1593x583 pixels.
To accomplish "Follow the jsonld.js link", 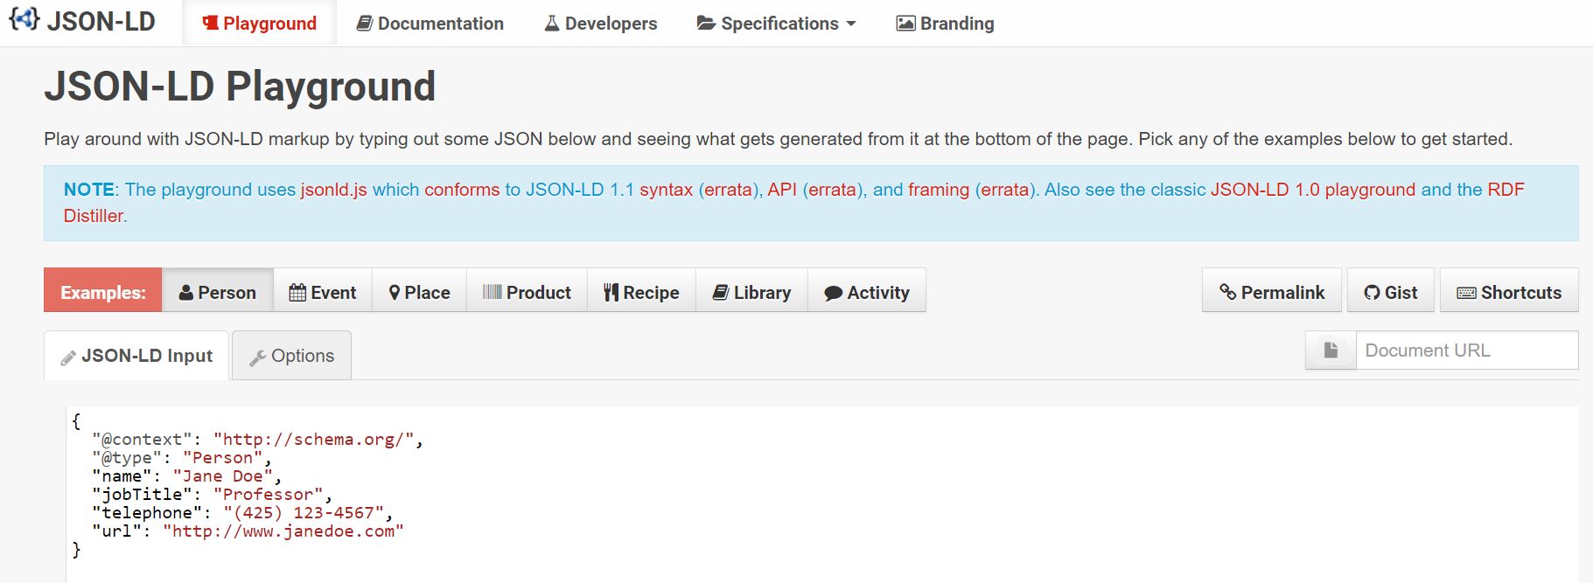I will point(333,190).
